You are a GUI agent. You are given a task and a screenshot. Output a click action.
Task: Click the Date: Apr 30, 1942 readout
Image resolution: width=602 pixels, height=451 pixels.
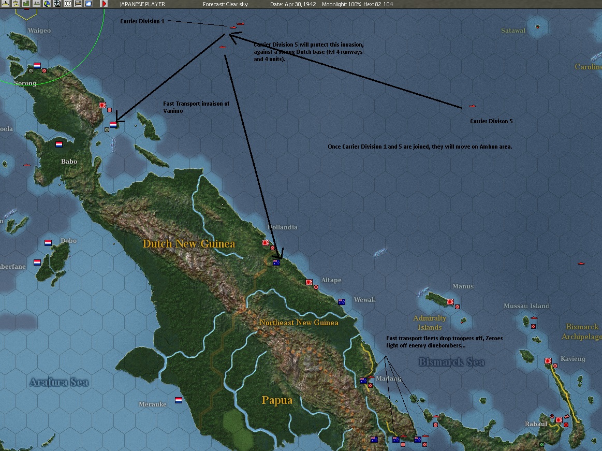293,4
